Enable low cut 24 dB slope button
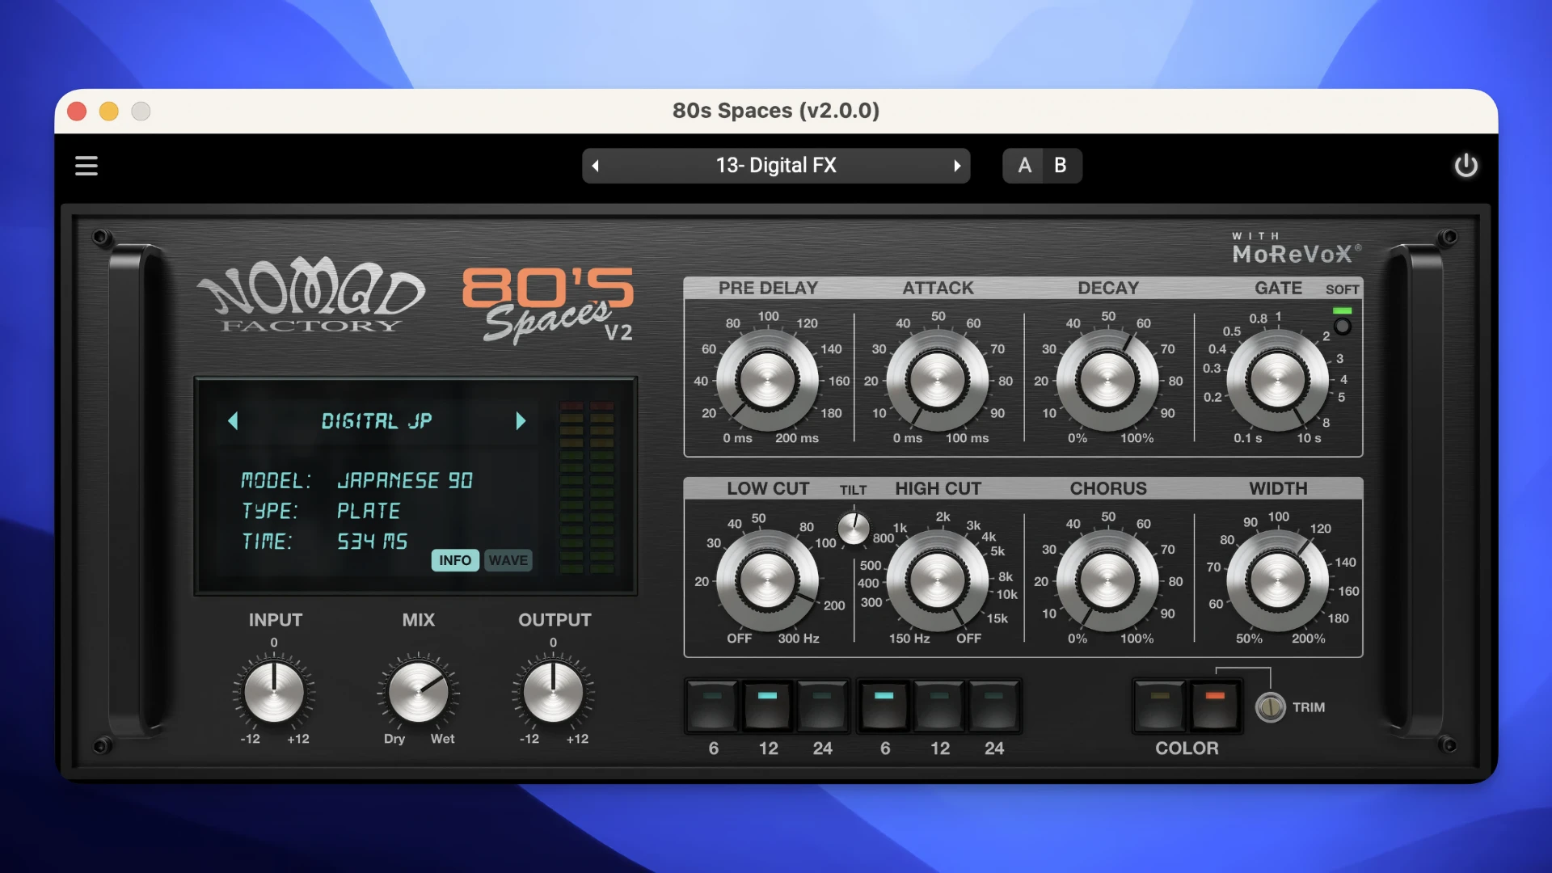 pyautogui.click(x=822, y=706)
